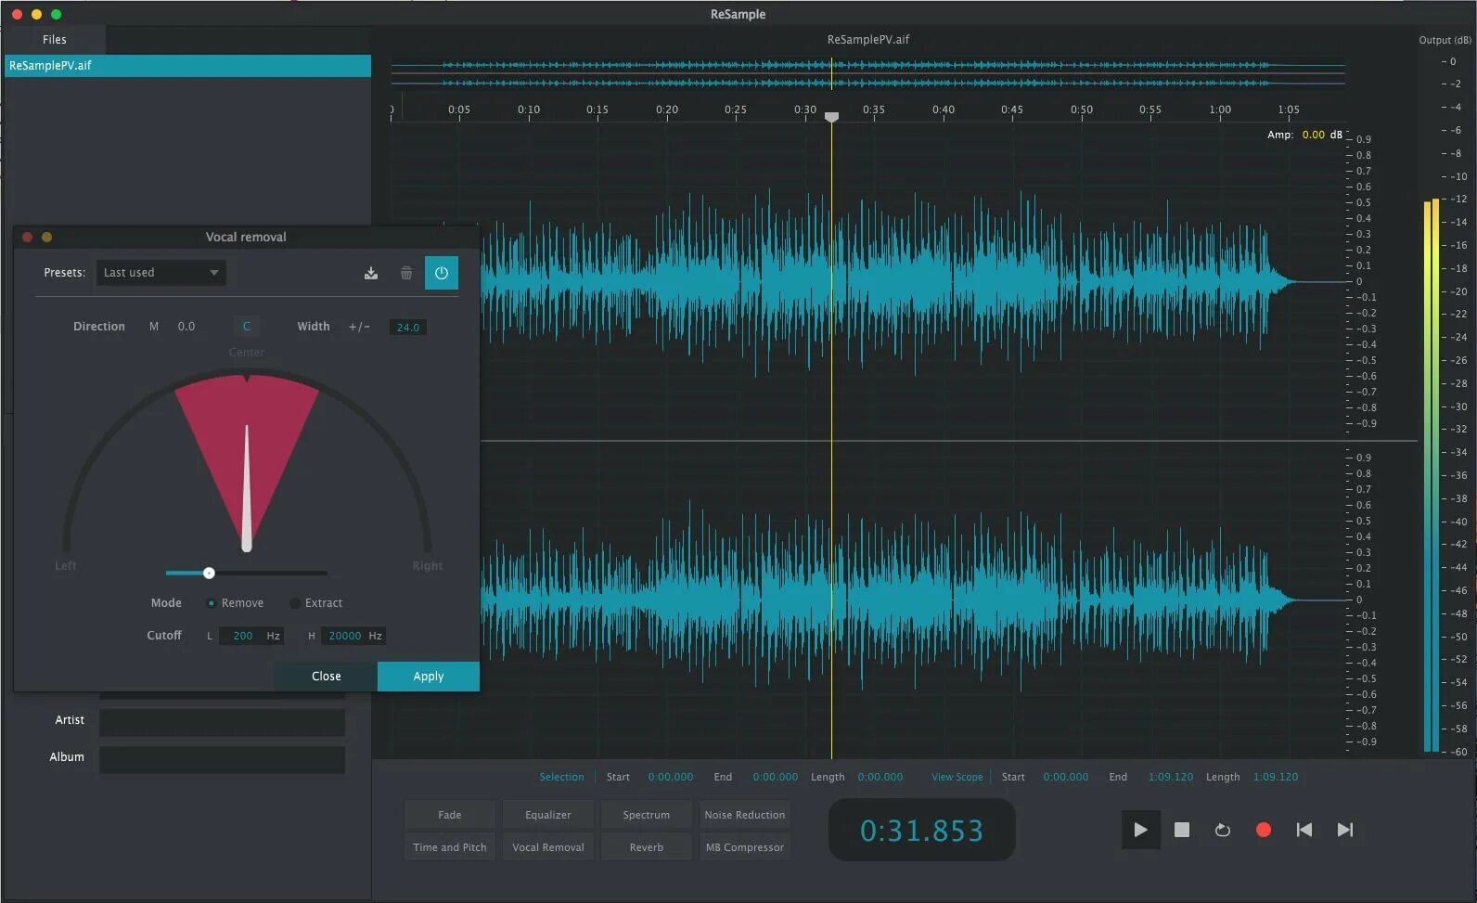The image size is (1477, 903).
Task: Toggle the loop playback icon
Action: pos(1223,830)
